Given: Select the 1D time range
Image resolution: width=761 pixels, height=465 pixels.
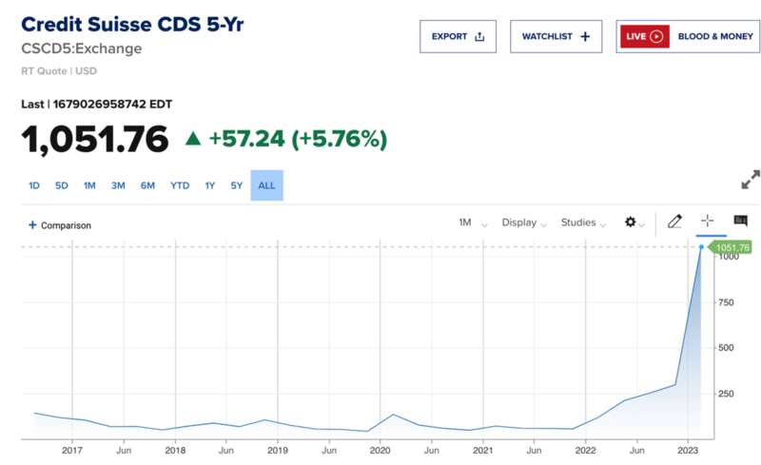Looking at the screenshot, I should click(x=34, y=185).
